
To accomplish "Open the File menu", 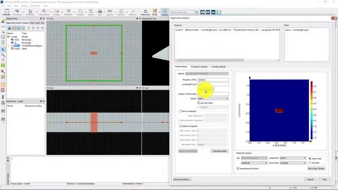I will point(3,6).
